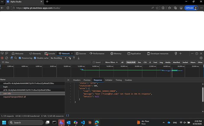Open the browser extensions icon
The height and width of the screenshot is (126, 204).
click(163, 8)
